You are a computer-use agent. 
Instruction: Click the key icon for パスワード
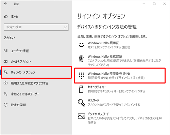point(81,103)
